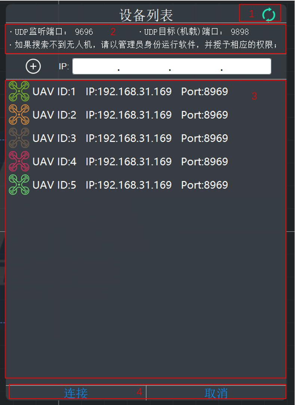Choose UAV ID:3 device label

coord(54,138)
